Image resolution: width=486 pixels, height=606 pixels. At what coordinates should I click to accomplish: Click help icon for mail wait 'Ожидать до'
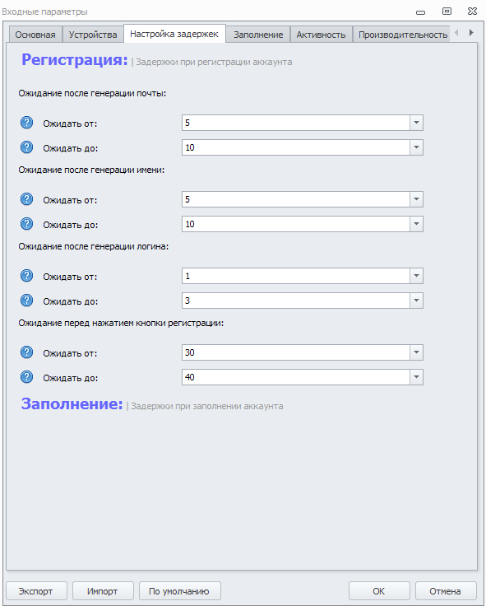tap(26, 147)
